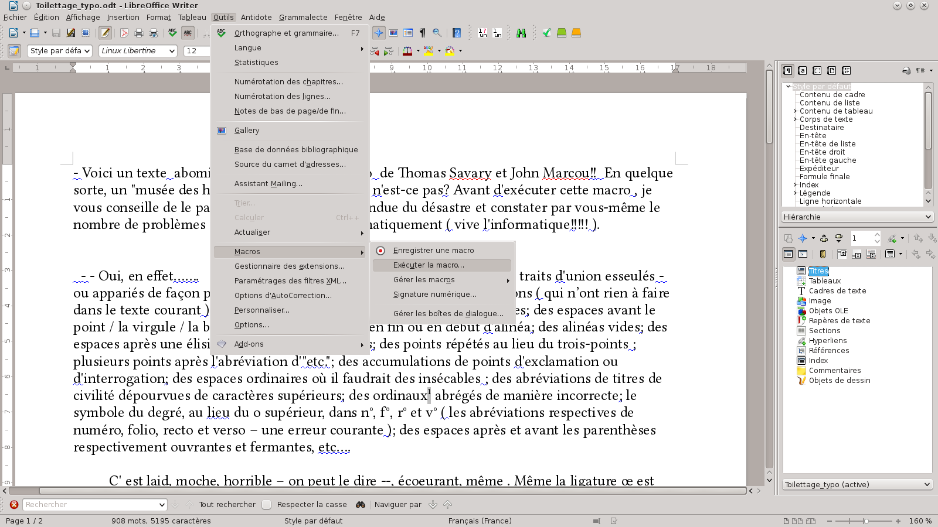Image resolution: width=938 pixels, height=527 pixels.
Task: Click the 160 % zoom level in status bar
Action: pos(920,521)
